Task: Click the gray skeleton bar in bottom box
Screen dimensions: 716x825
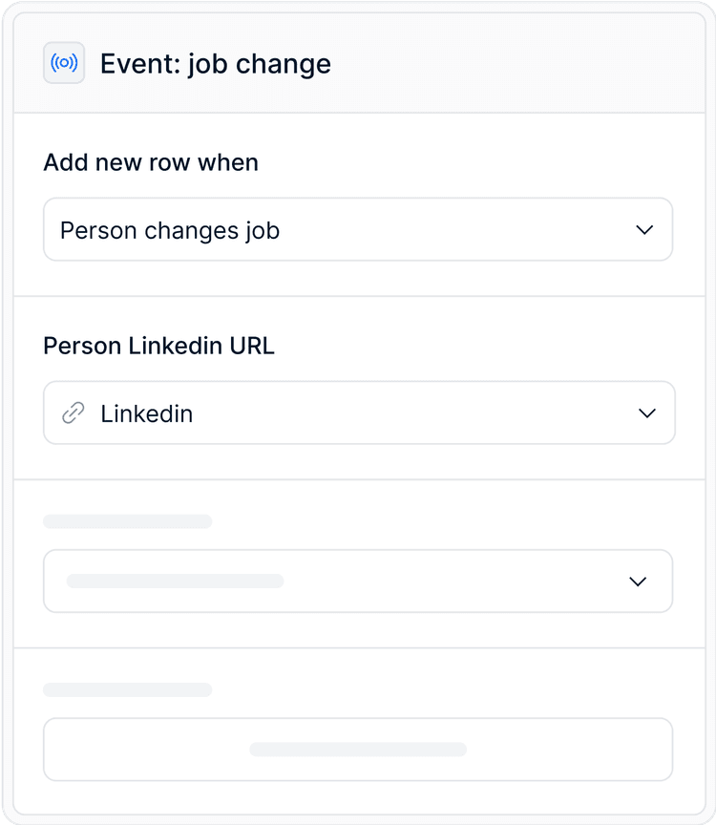Action: [358, 750]
